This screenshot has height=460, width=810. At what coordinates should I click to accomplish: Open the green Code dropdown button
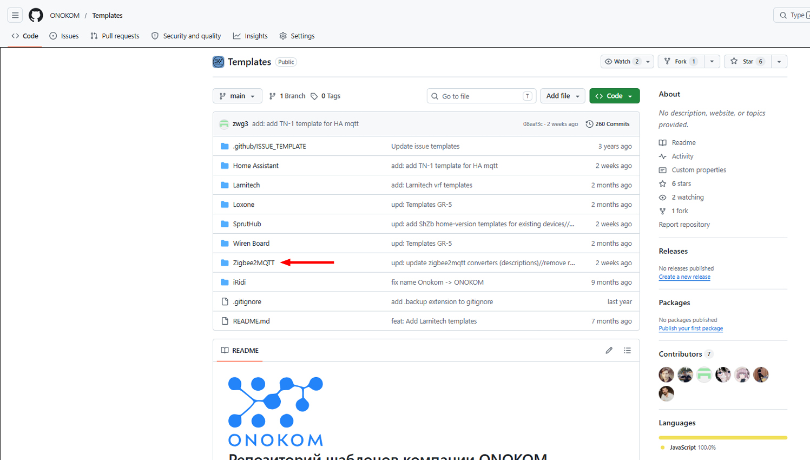point(614,96)
